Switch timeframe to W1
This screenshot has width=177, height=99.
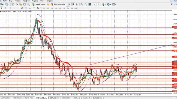pyautogui.click(x=72, y=8)
